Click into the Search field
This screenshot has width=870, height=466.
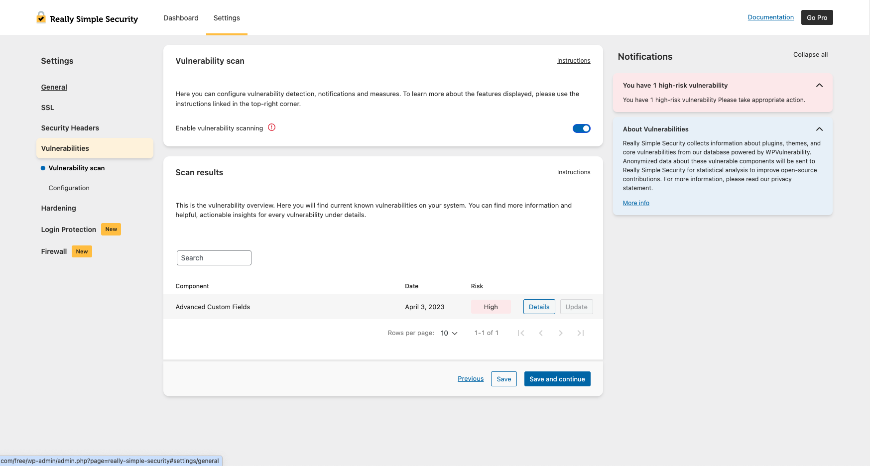coord(214,258)
